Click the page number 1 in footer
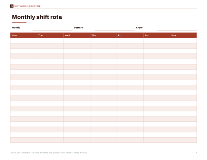The image size is (207, 160). click(x=196, y=153)
